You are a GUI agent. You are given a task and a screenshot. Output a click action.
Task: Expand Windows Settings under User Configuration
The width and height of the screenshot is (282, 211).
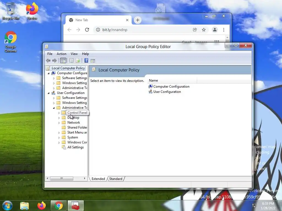[54, 103]
